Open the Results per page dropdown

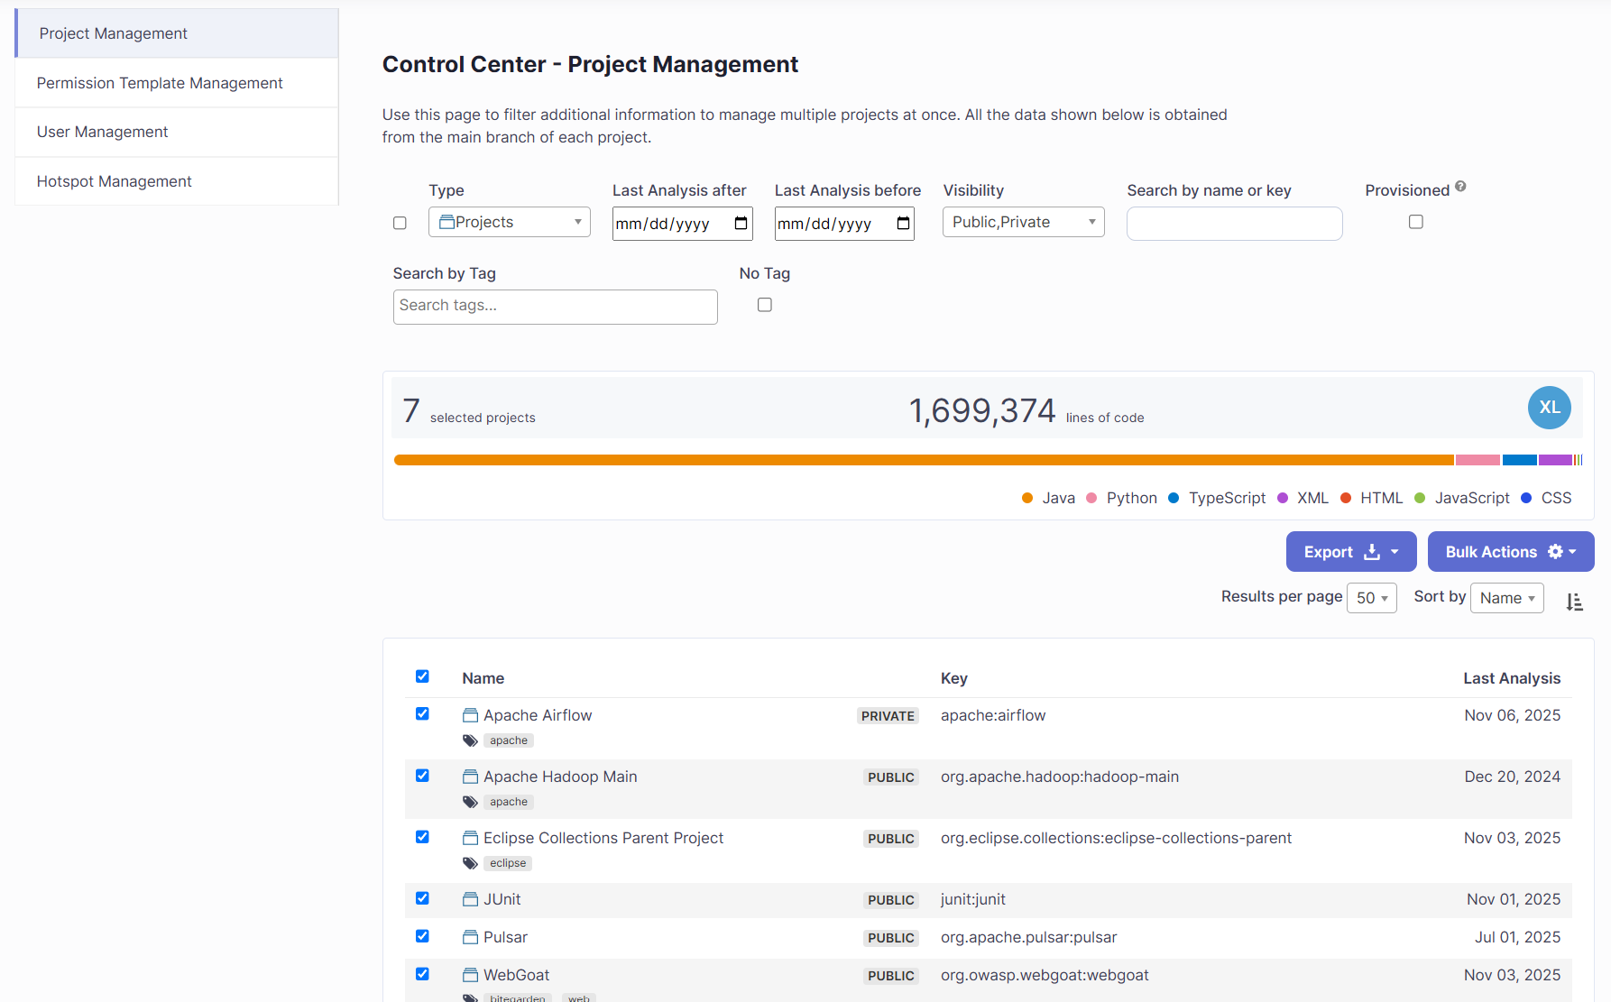pos(1371,598)
